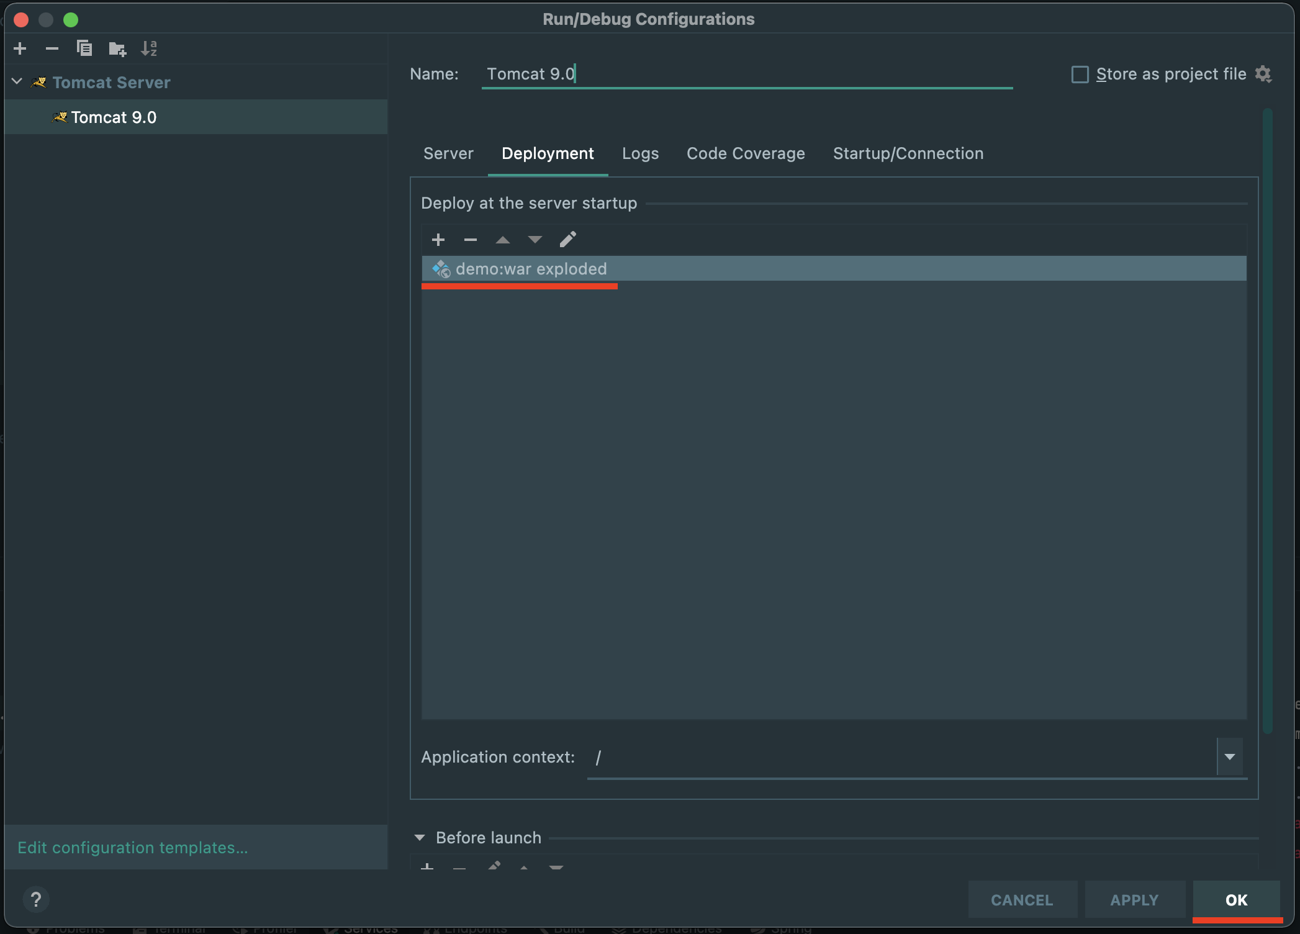Remove the selected deployment artifact
This screenshot has height=934, width=1300.
pyautogui.click(x=471, y=240)
